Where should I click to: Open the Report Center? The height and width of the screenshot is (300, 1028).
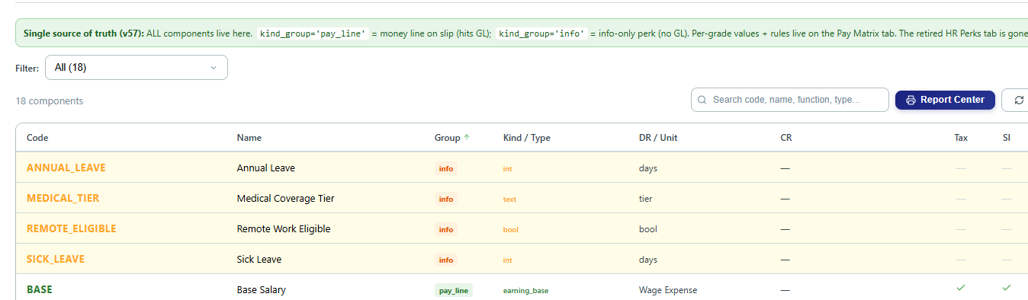pos(945,100)
